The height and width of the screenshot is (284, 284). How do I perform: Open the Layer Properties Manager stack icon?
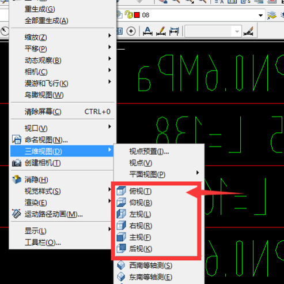272,15
